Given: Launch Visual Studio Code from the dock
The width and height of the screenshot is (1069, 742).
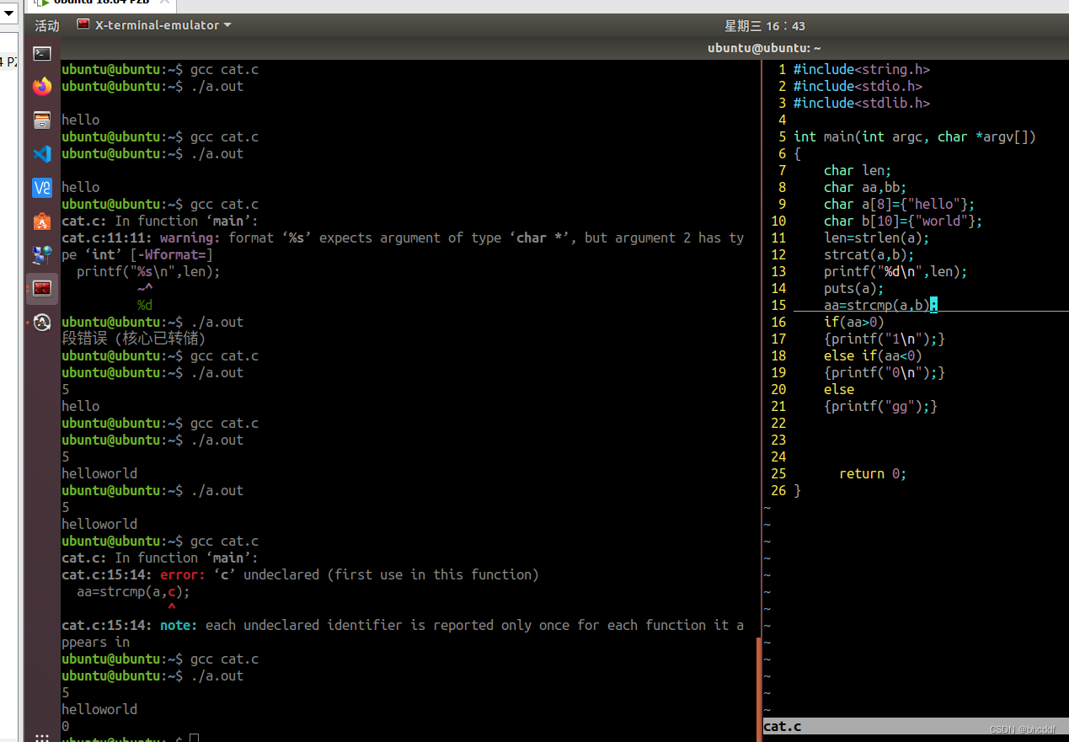Looking at the screenshot, I should click(42, 154).
